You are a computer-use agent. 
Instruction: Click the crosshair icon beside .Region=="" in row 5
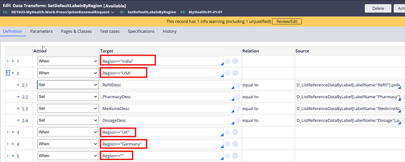point(227,156)
